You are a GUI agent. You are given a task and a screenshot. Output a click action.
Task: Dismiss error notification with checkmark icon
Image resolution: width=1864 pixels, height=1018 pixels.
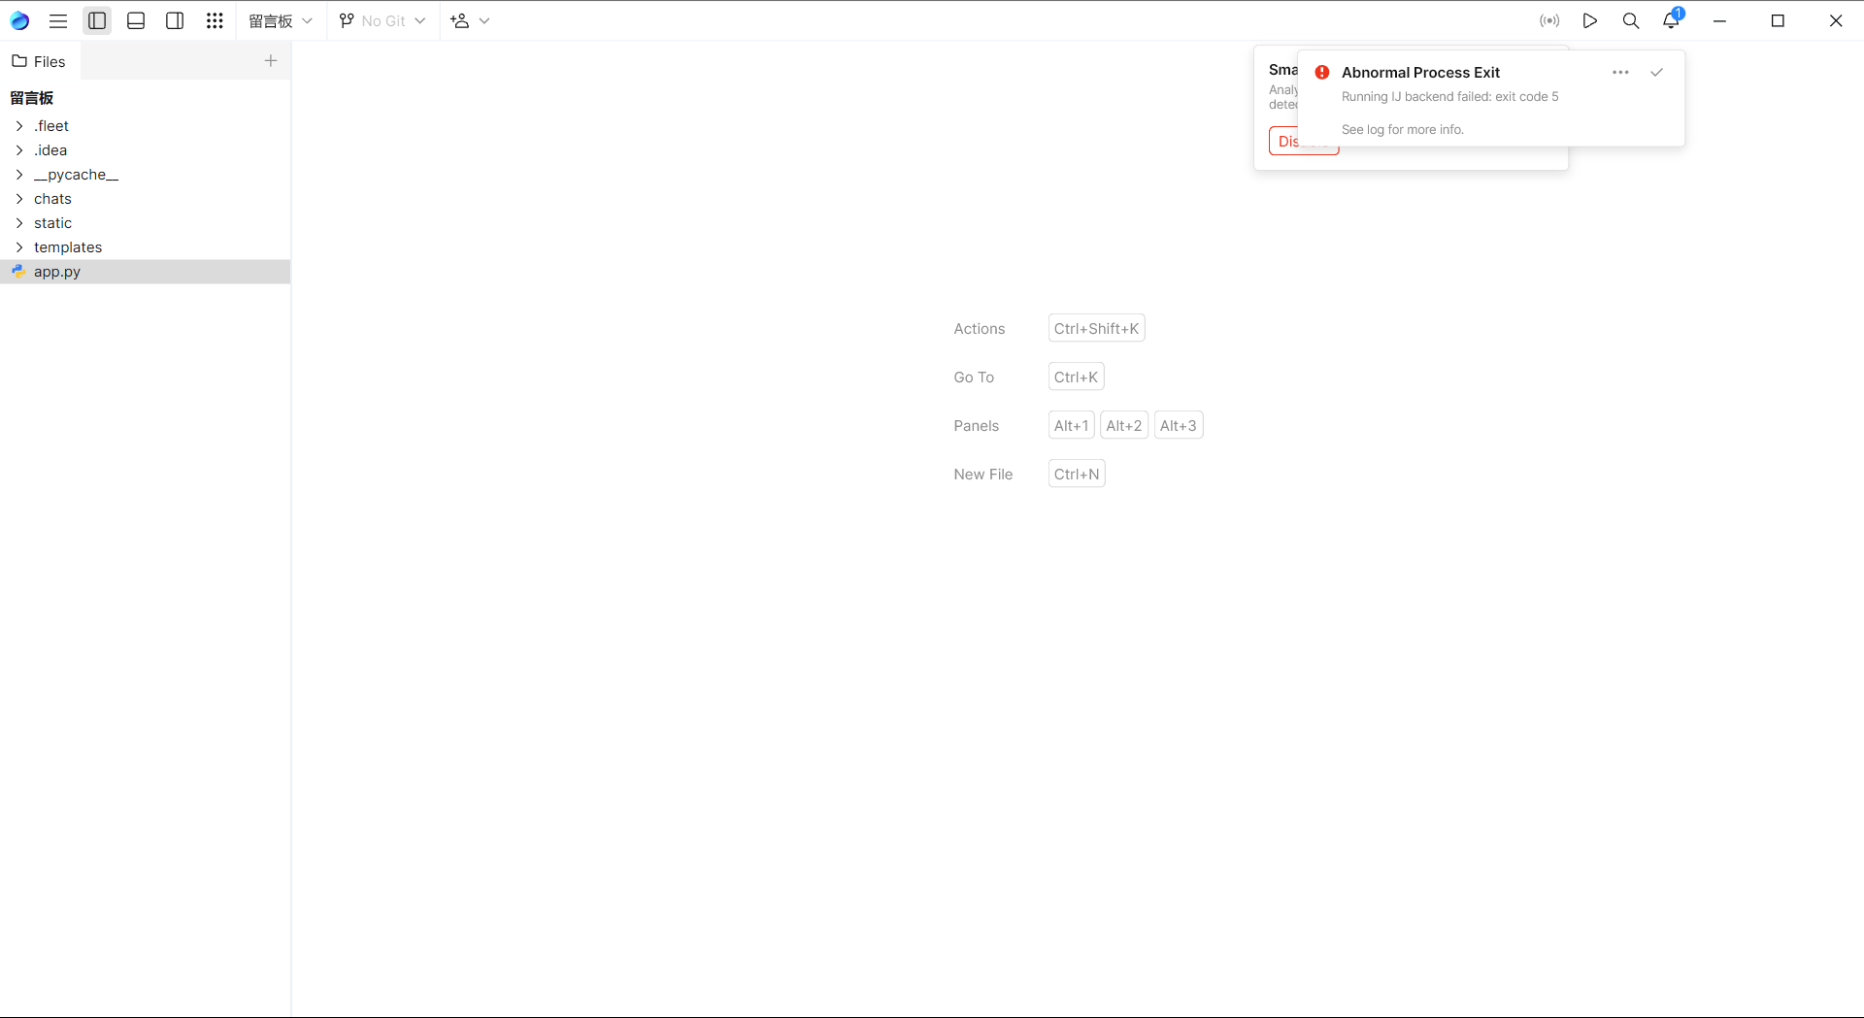[1657, 73]
